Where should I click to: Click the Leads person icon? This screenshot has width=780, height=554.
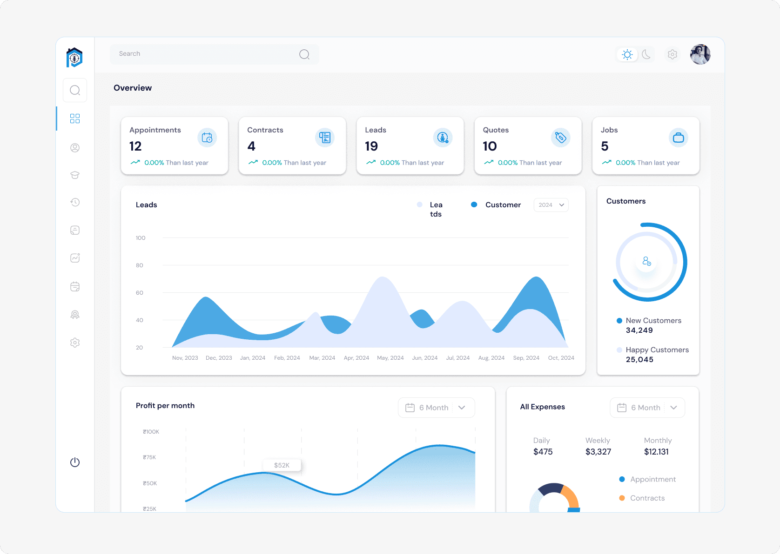click(x=443, y=138)
